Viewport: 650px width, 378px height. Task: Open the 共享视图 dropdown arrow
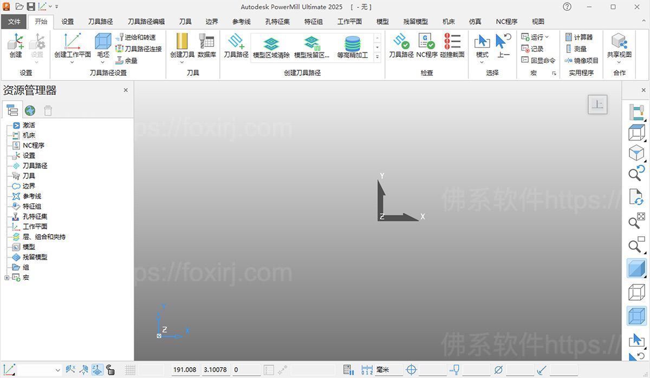619,61
